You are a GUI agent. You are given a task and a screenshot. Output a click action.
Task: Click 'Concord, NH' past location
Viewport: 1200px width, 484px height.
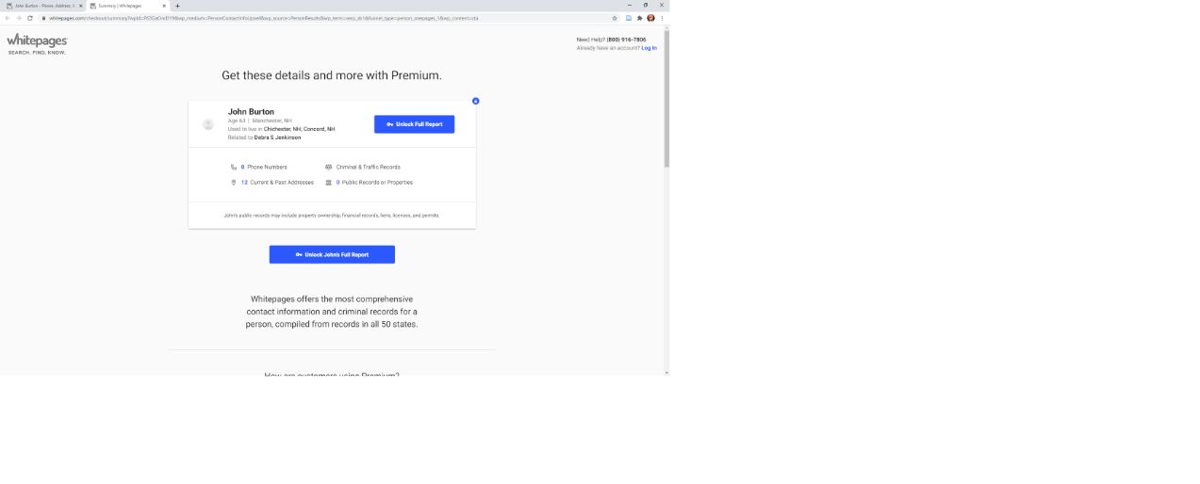click(319, 129)
